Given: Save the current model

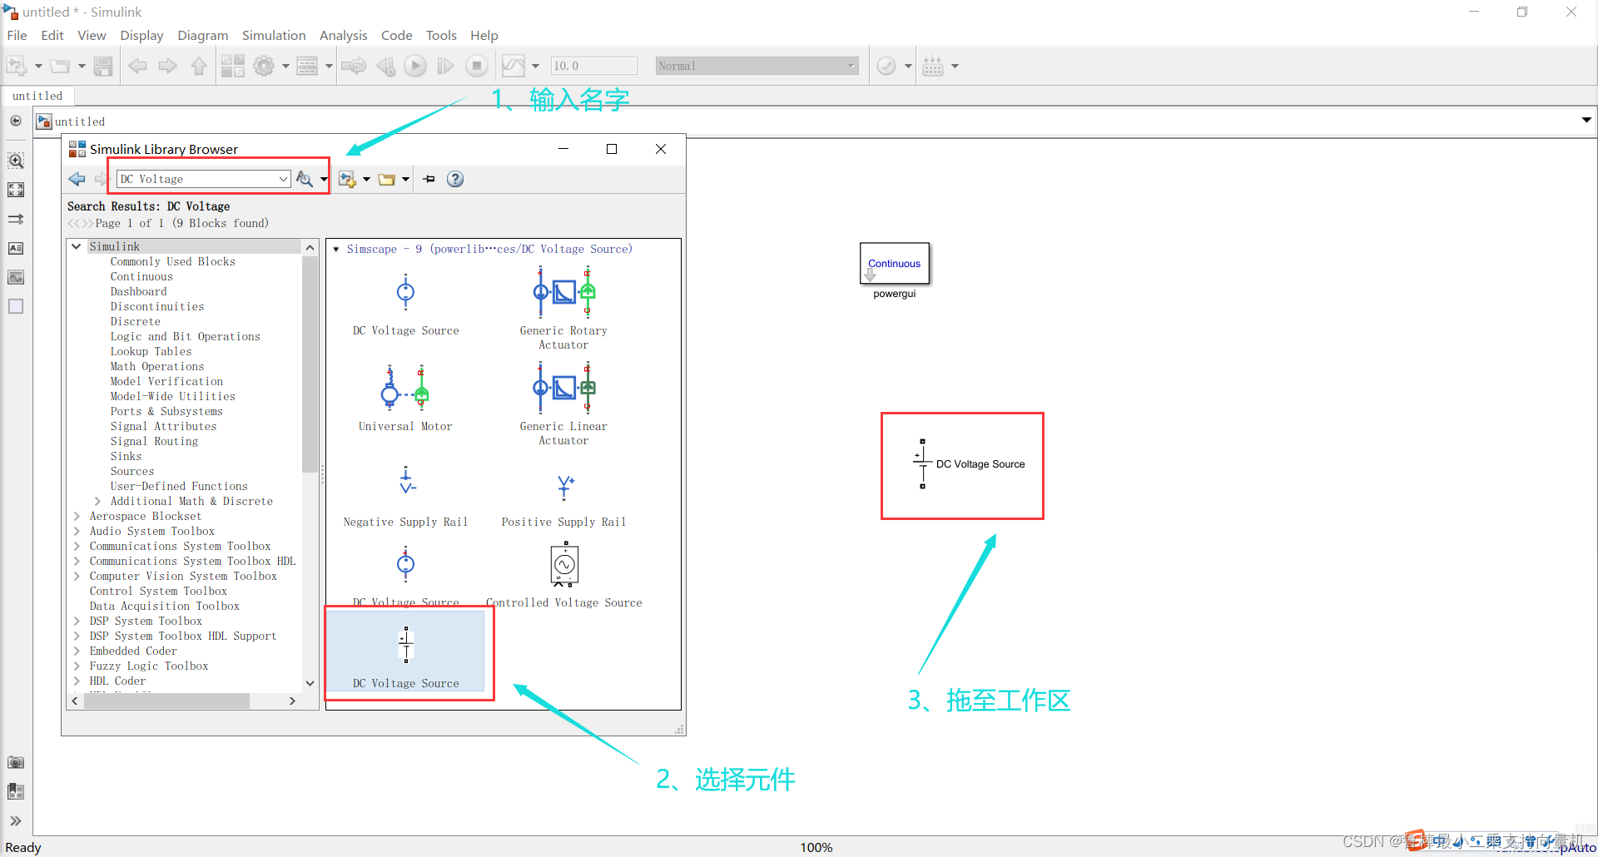Looking at the screenshot, I should click(103, 66).
